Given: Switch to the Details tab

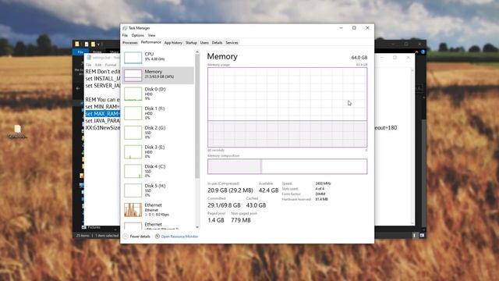Looking at the screenshot, I should click(217, 43).
